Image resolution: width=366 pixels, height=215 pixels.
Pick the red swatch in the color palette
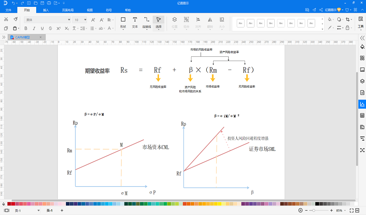coord(13,204)
